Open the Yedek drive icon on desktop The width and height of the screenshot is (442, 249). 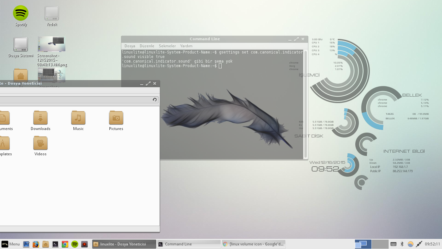point(52,16)
